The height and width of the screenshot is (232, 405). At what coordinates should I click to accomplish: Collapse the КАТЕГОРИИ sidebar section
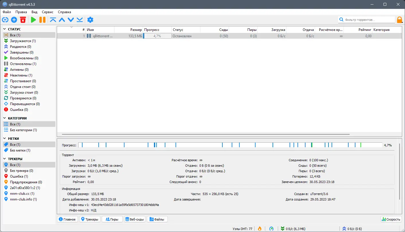(x=5, y=118)
